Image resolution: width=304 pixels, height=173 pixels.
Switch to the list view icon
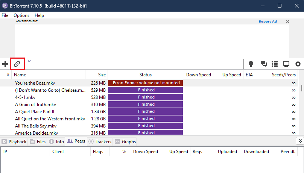[x=275, y=64]
